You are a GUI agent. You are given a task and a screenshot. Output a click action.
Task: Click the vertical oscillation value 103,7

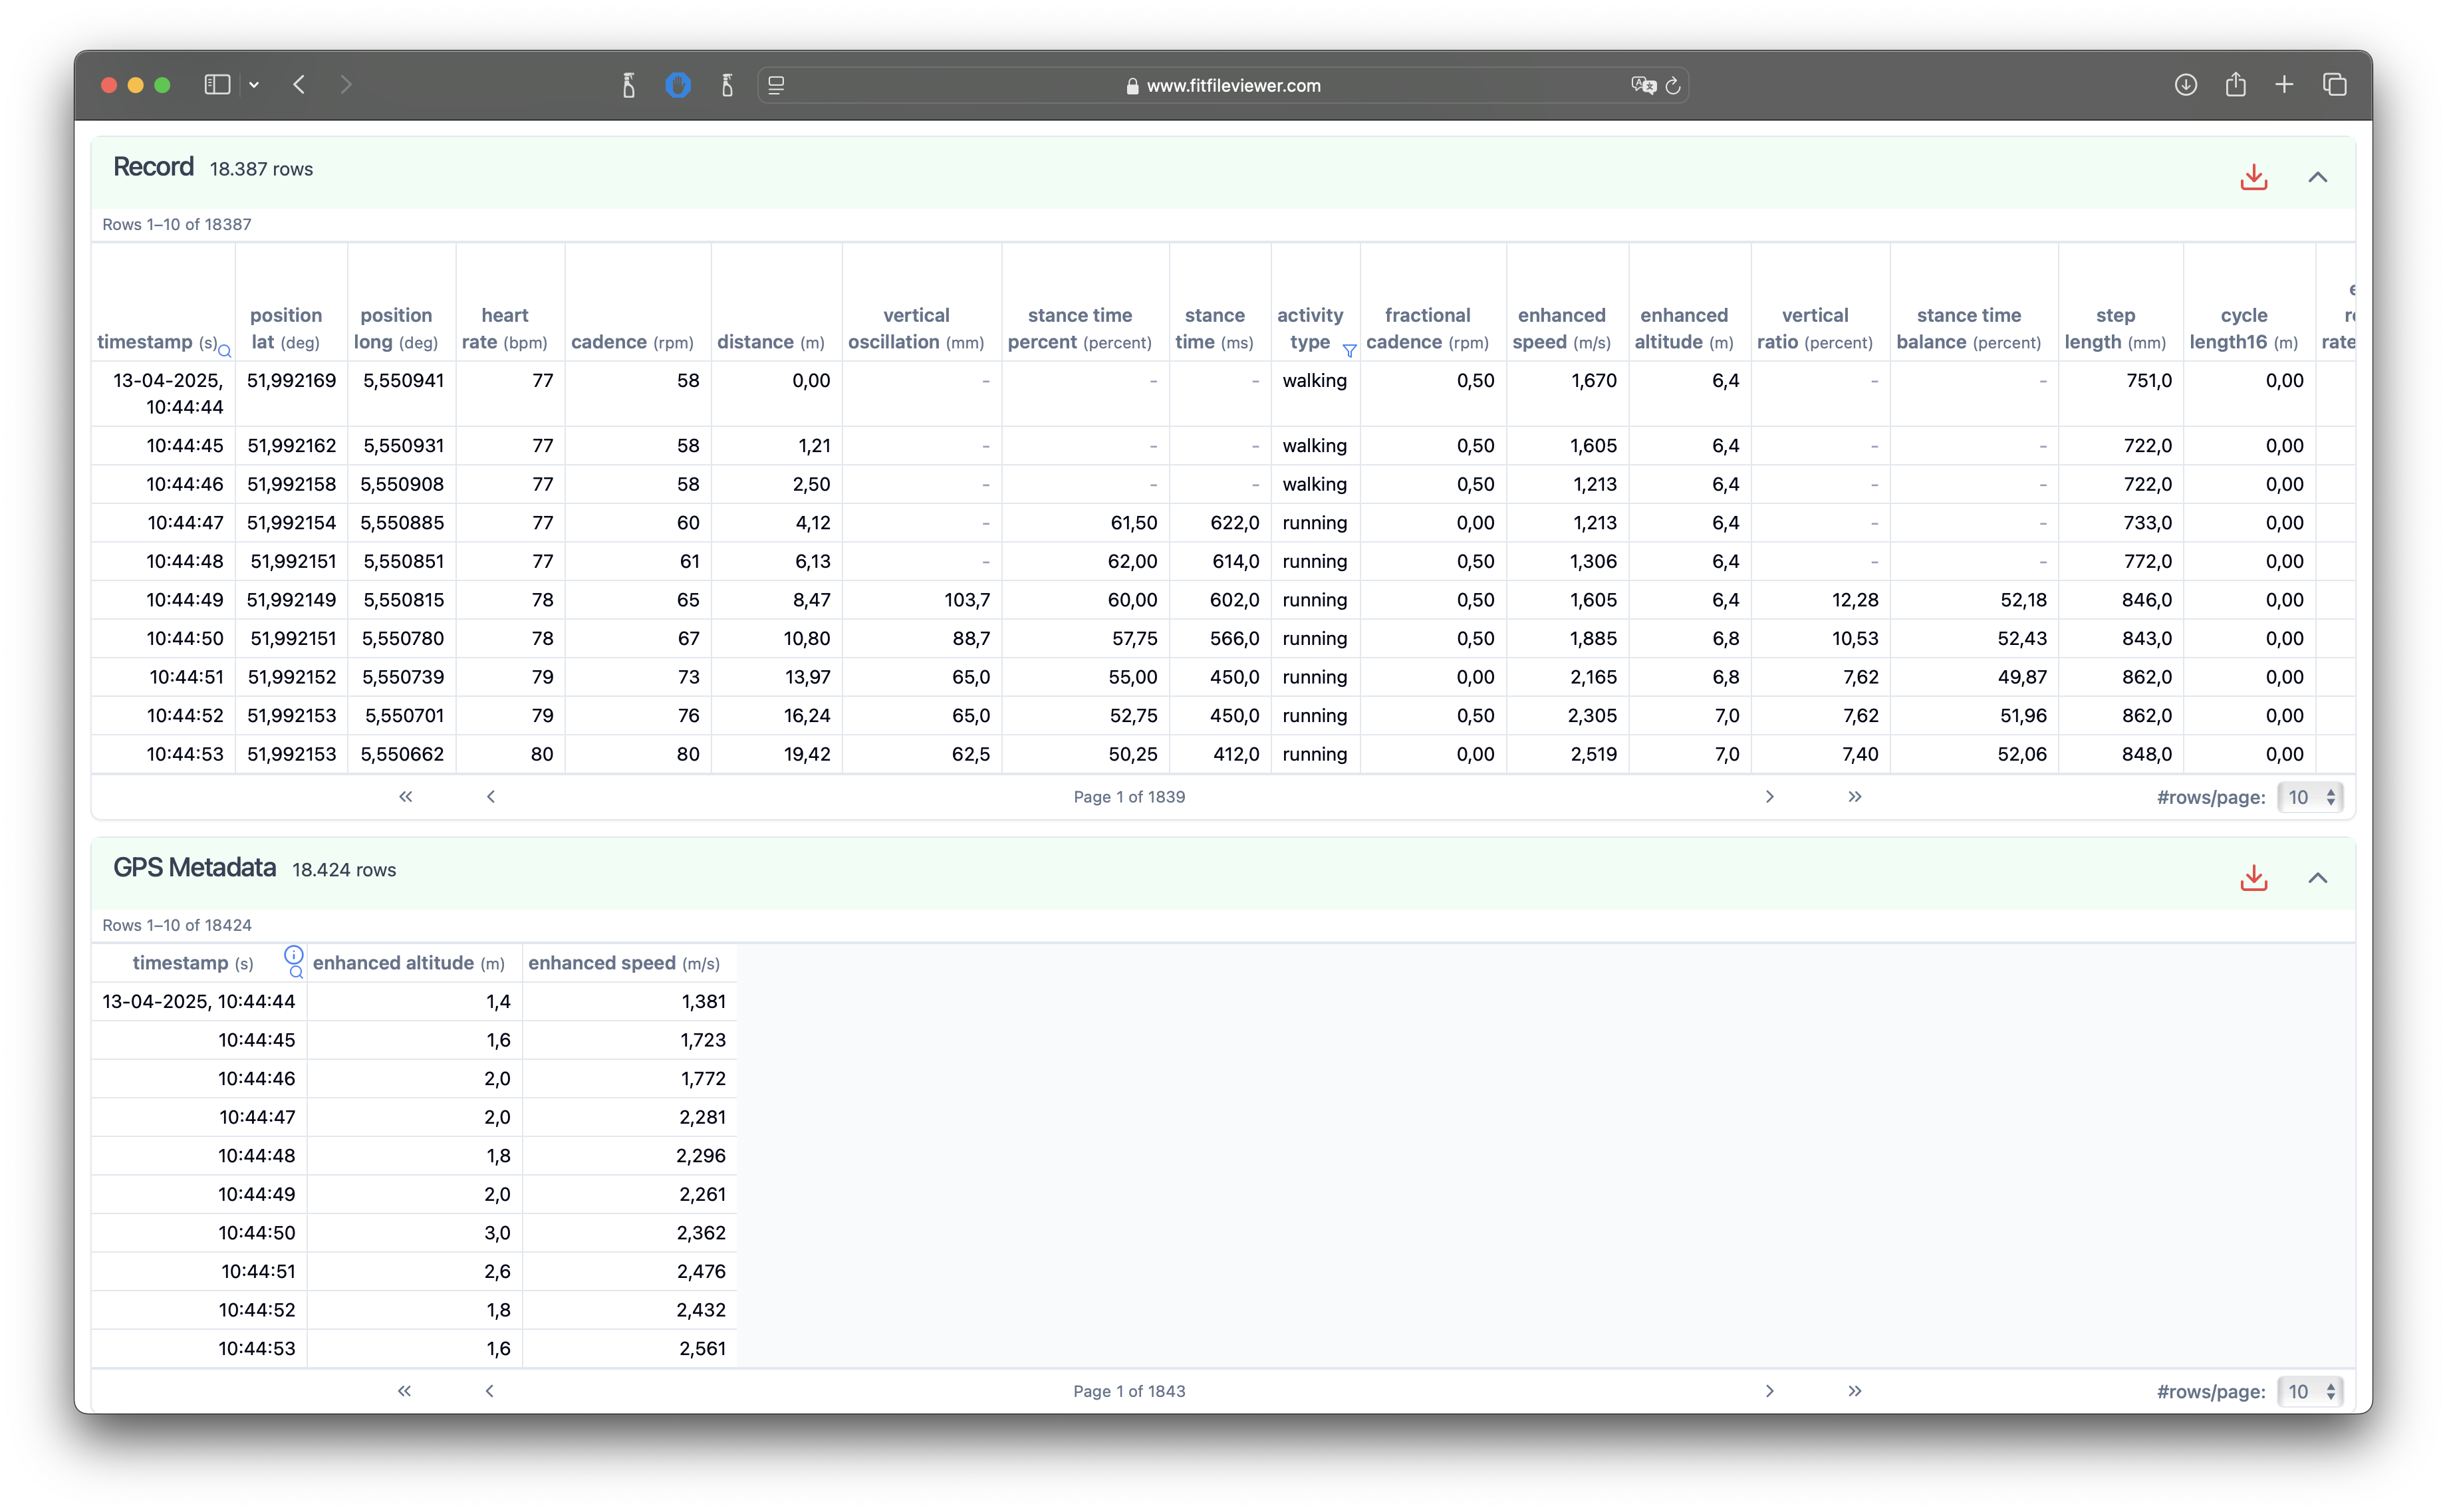pos(967,600)
